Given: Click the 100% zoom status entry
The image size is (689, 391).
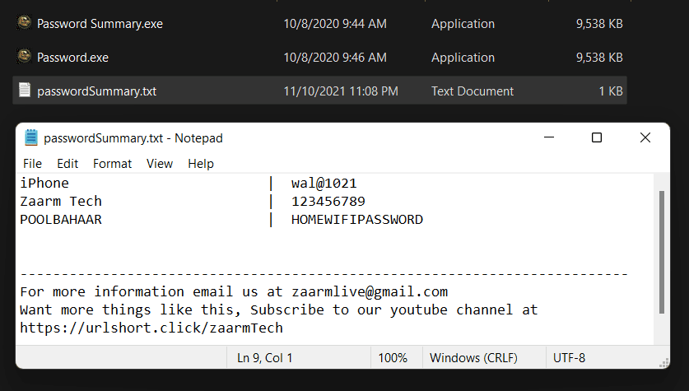Looking at the screenshot, I should point(393,358).
